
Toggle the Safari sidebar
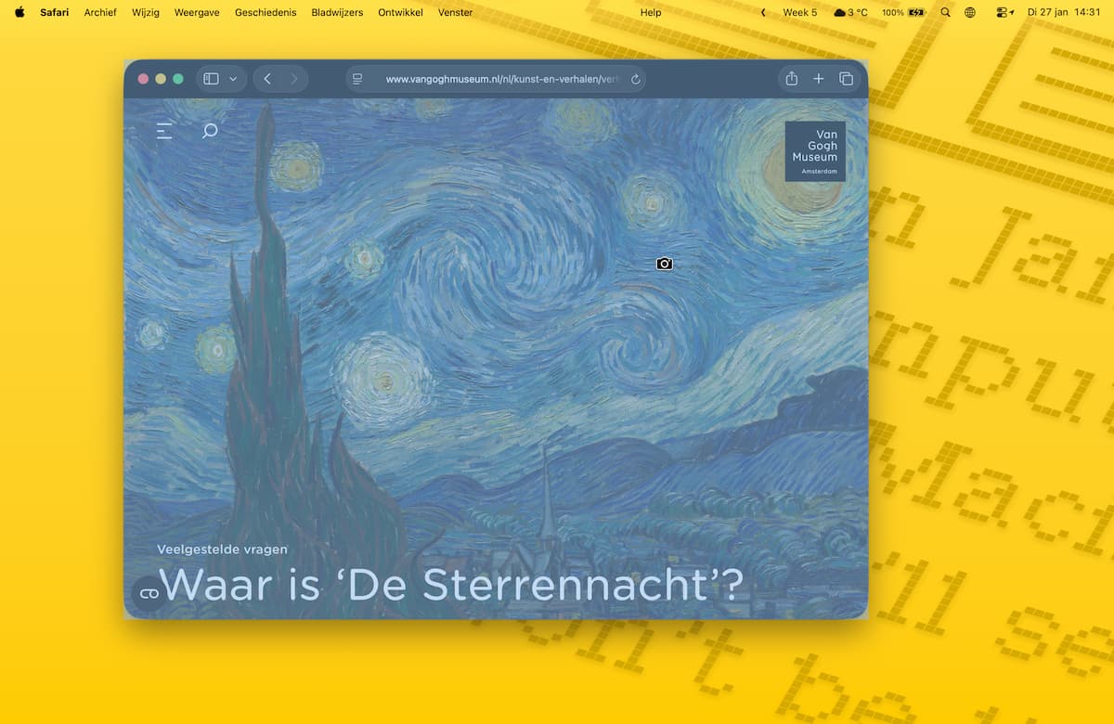point(211,79)
